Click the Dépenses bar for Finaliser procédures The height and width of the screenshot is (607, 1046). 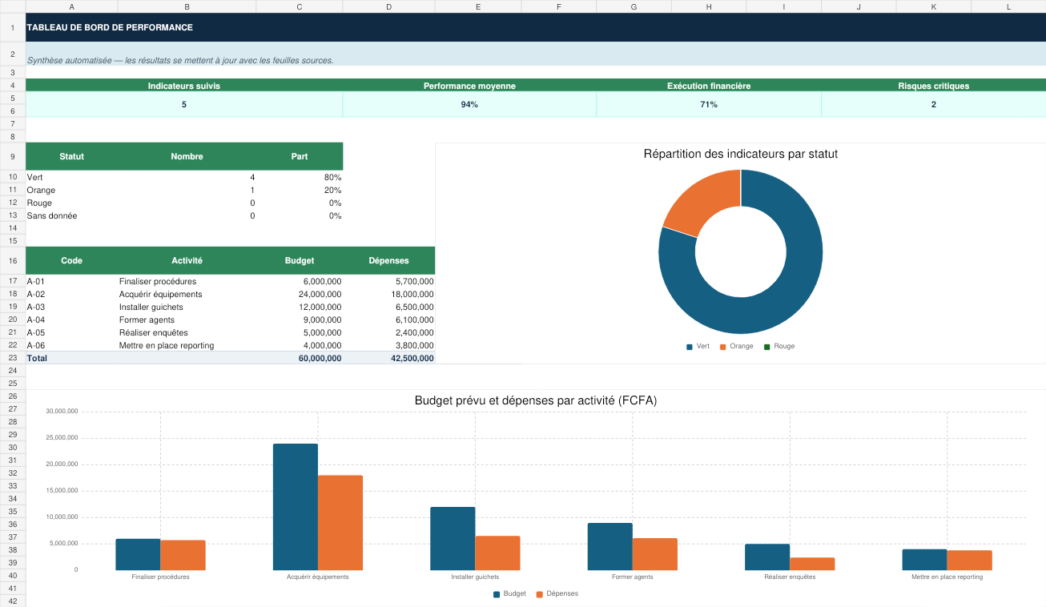coord(183,555)
